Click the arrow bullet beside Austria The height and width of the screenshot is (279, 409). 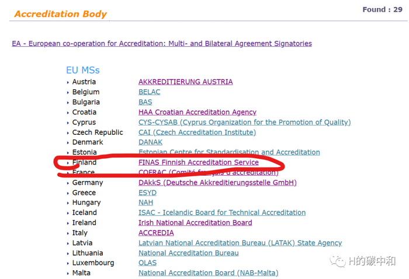click(x=68, y=83)
